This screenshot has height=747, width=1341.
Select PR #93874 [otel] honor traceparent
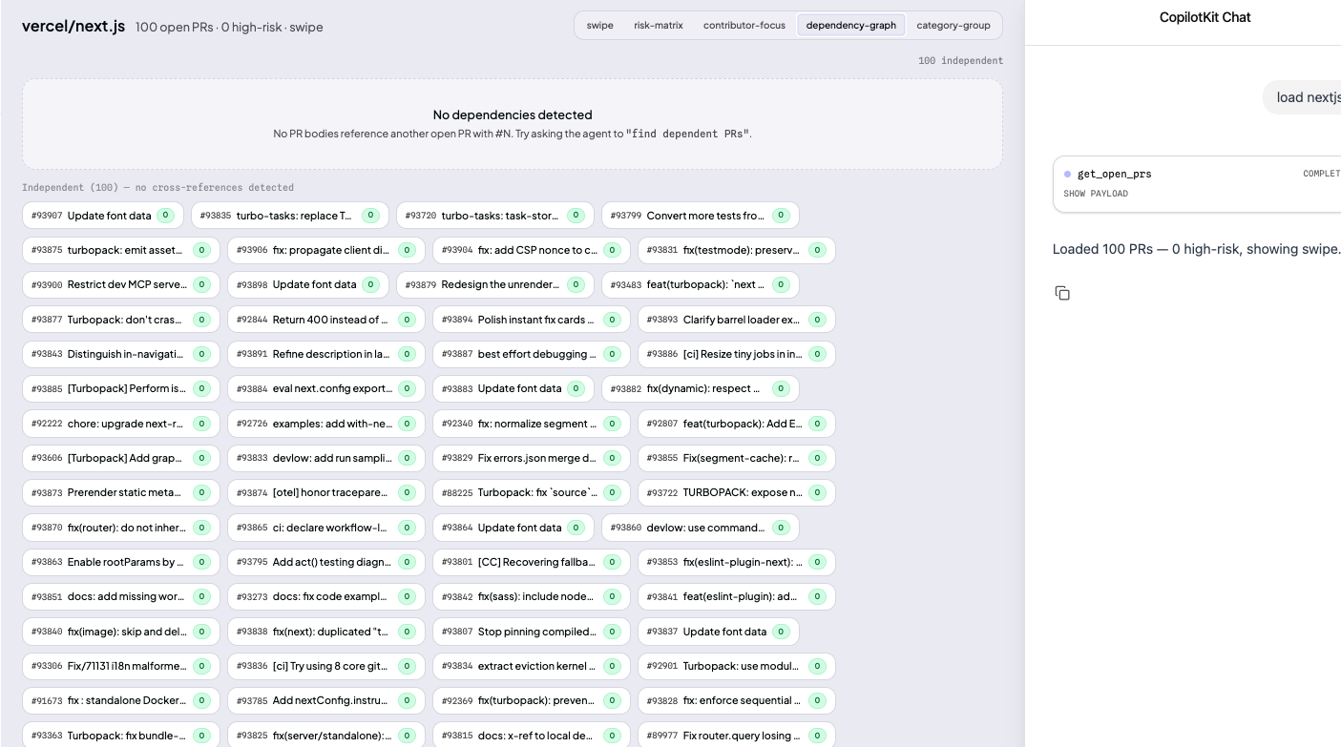[326, 492]
